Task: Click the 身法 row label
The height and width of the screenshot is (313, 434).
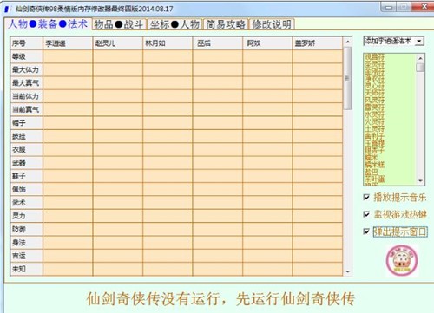Action: 26,243
